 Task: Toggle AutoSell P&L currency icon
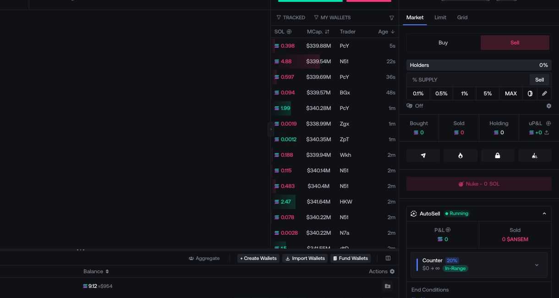[448, 230]
